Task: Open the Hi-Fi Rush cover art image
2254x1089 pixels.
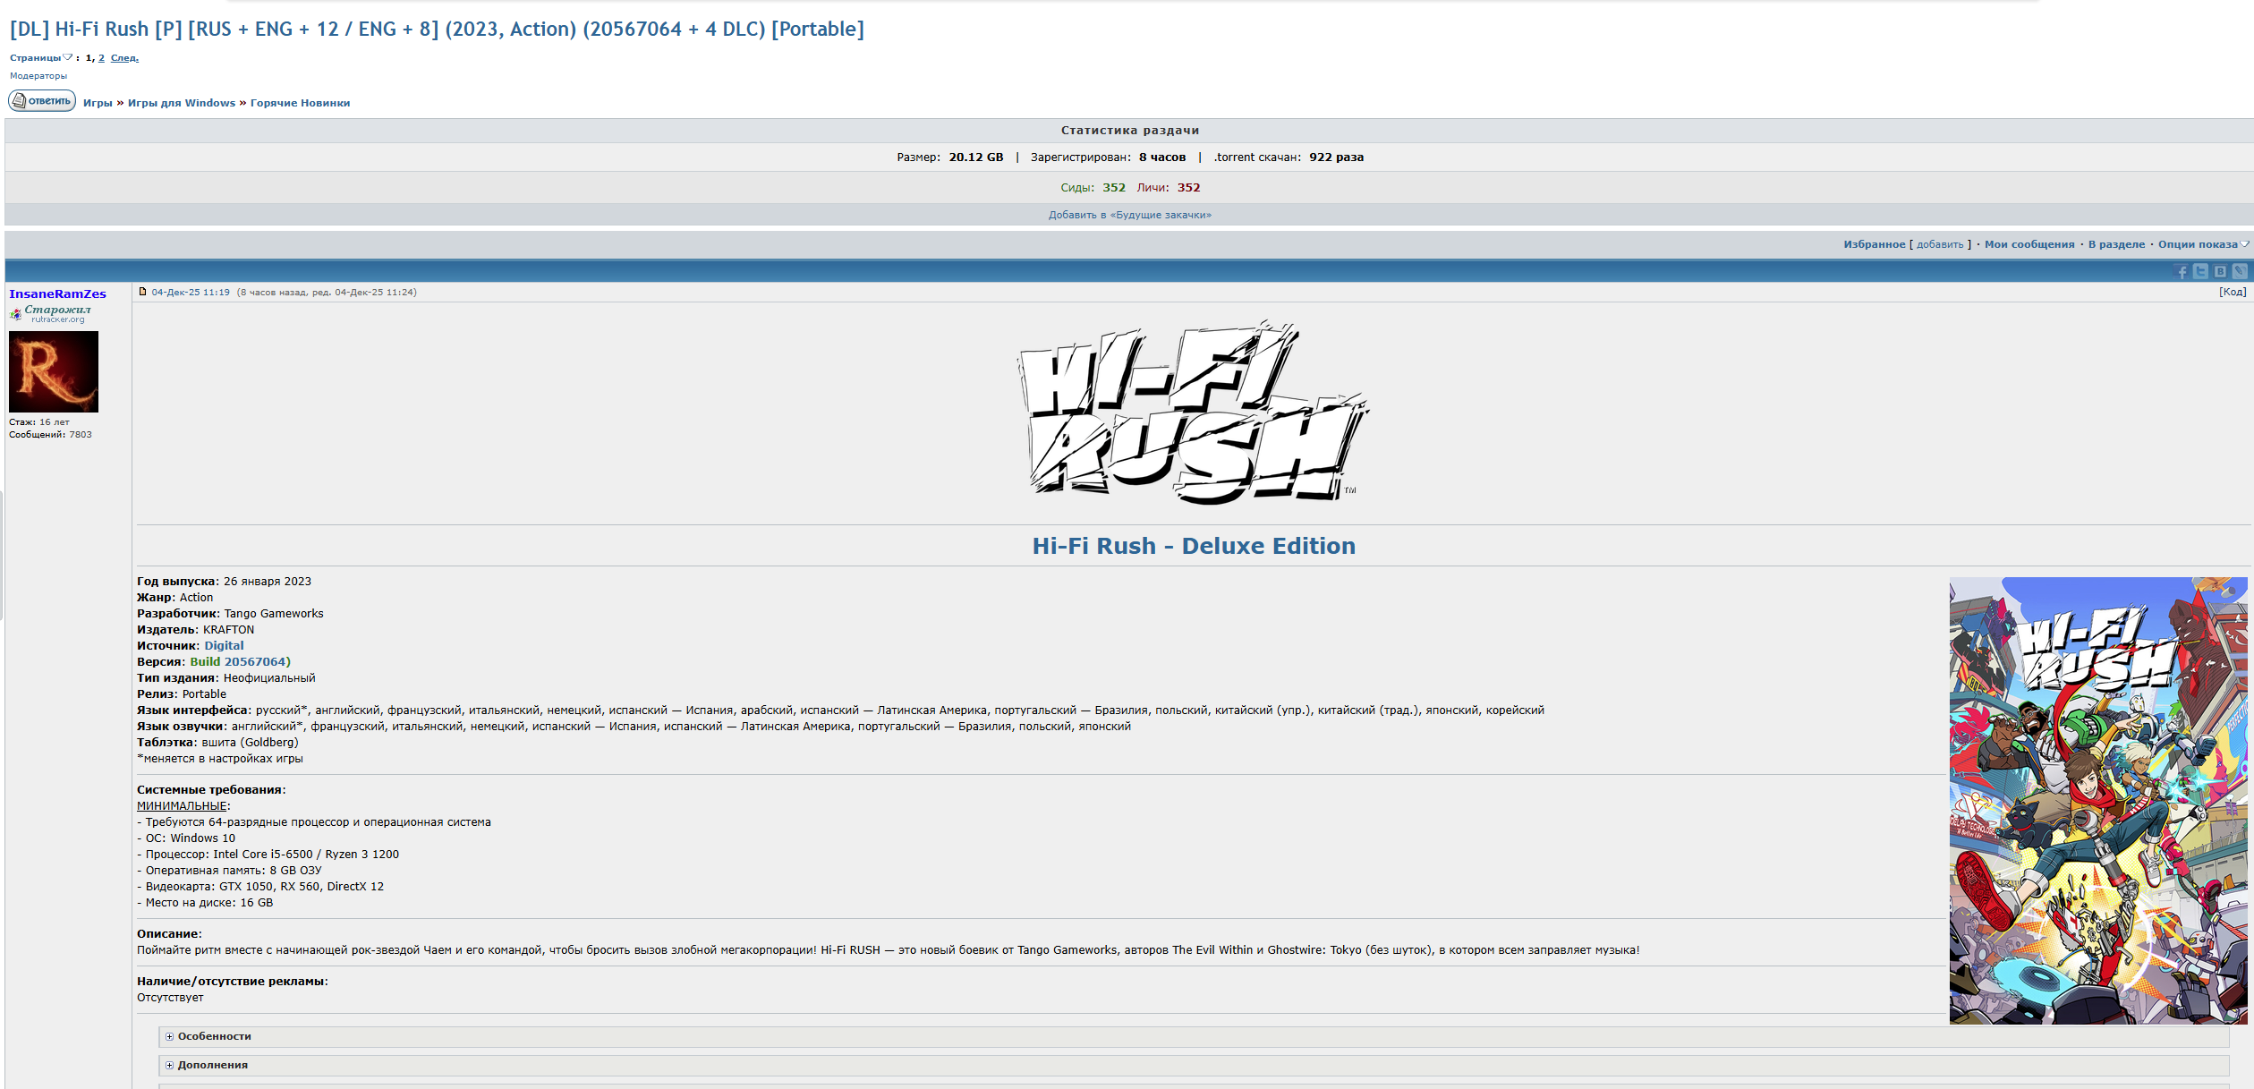Action: click(x=2097, y=800)
